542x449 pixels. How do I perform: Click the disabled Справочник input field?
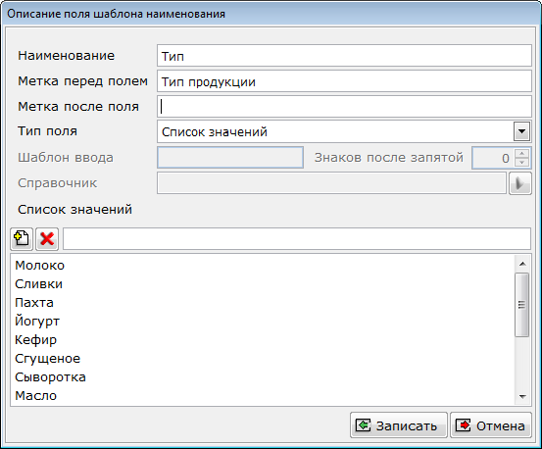[332, 183]
